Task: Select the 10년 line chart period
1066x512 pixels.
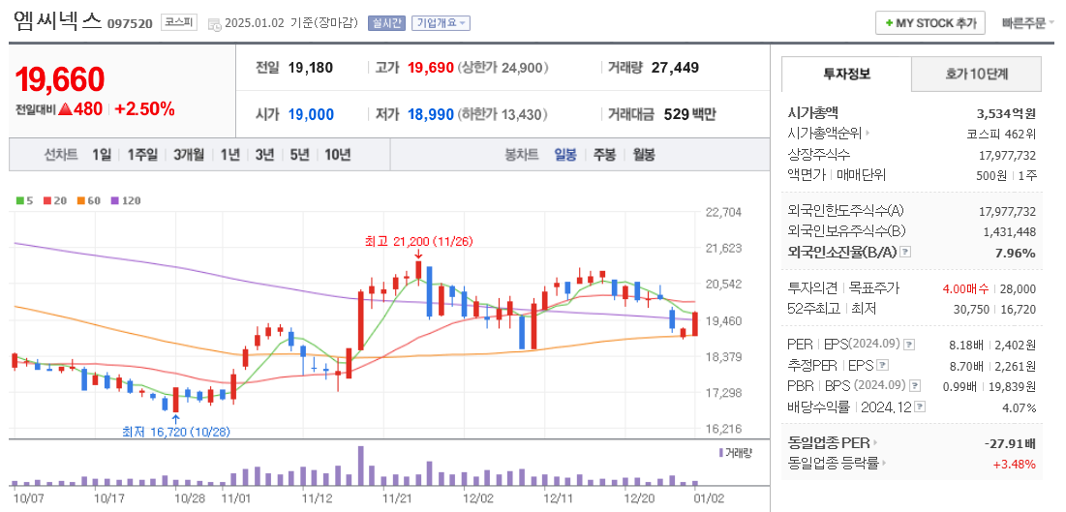Action: click(x=337, y=154)
